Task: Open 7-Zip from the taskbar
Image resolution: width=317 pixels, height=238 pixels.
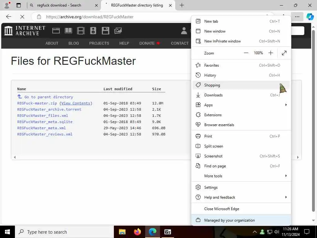Action: tap(167, 232)
